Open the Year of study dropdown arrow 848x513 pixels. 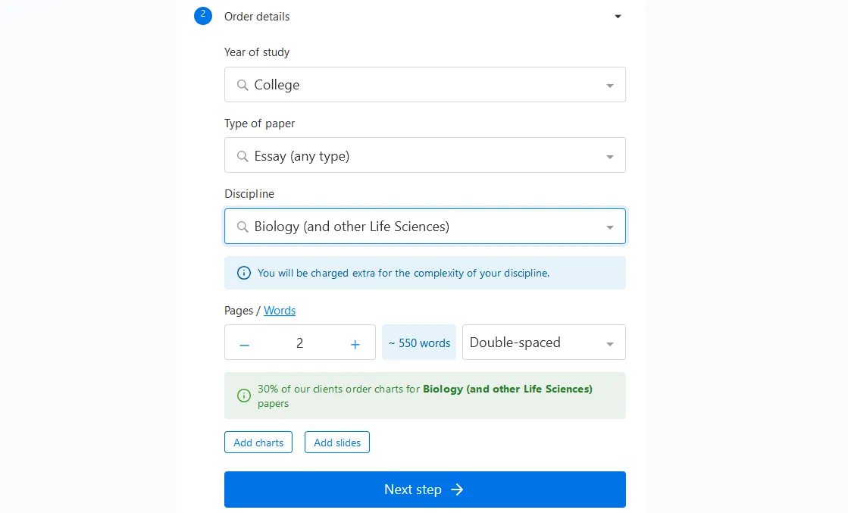[609, 86]
